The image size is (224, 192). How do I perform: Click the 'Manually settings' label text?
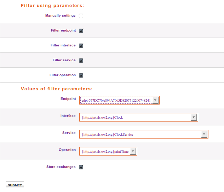point(60,16)
